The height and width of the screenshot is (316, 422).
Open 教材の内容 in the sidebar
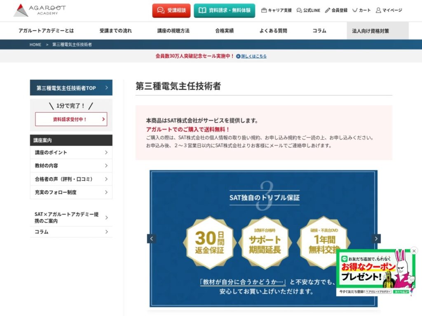point(71,165)
